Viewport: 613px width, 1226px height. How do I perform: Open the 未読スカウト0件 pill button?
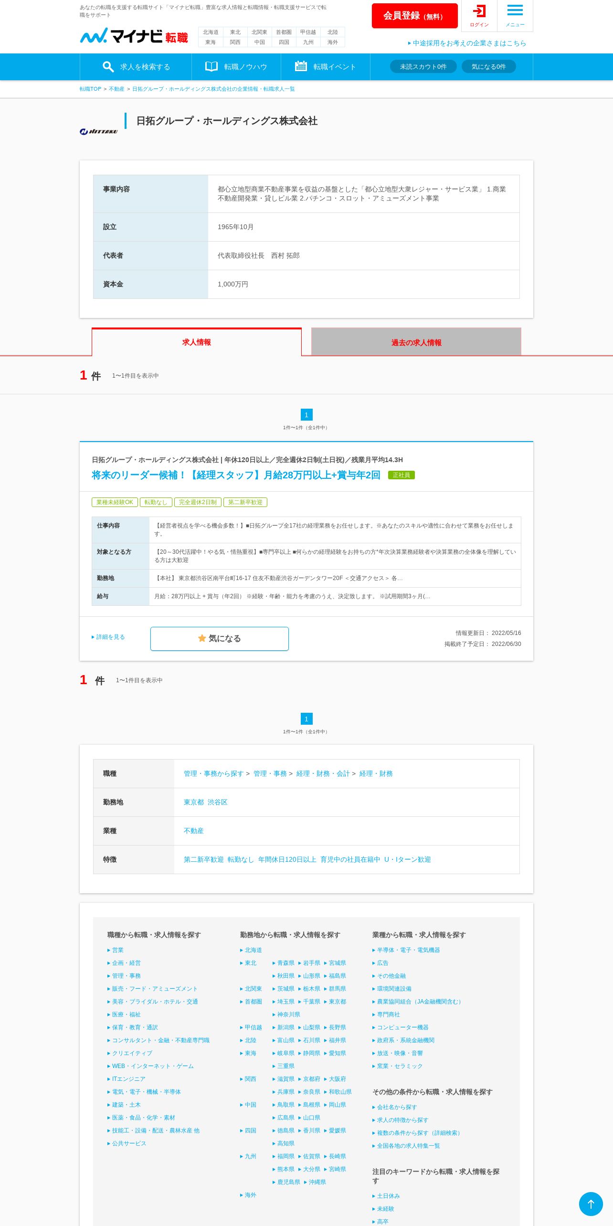pos(423,67)
